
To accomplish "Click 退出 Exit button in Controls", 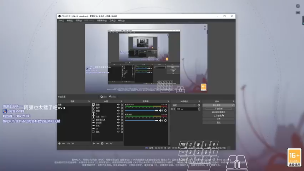I will 218,122.
